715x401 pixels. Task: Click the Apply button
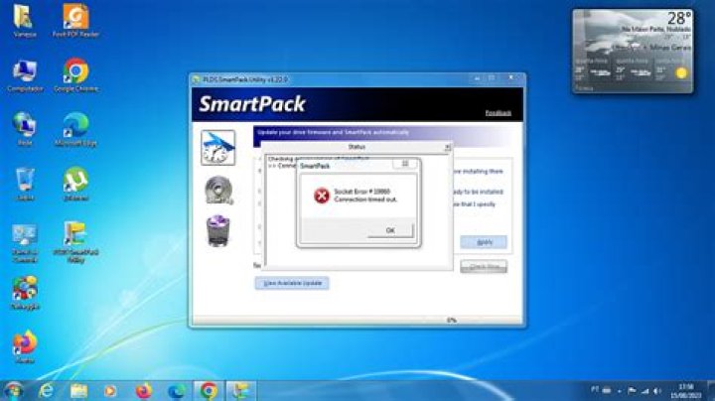[484, 242]
